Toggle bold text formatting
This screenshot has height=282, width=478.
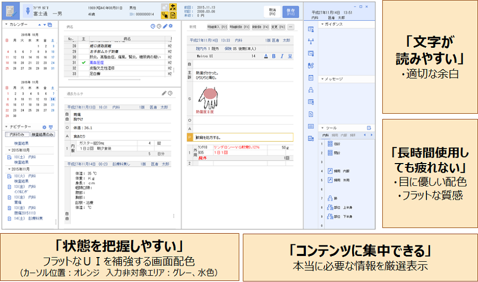coord(274,56)
